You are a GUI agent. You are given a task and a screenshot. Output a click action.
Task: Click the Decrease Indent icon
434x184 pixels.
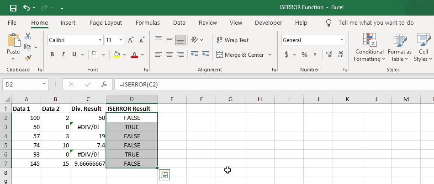coord(195,54)
